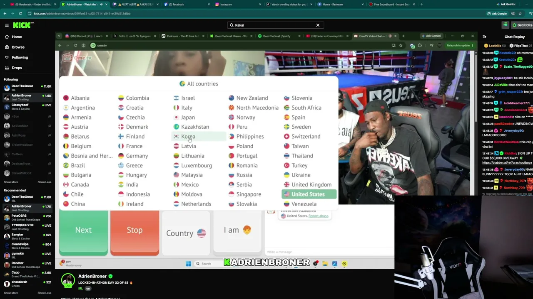Click the IRL category tag under stream title
Screen dimensions: 533x299
tap(80, 289)
